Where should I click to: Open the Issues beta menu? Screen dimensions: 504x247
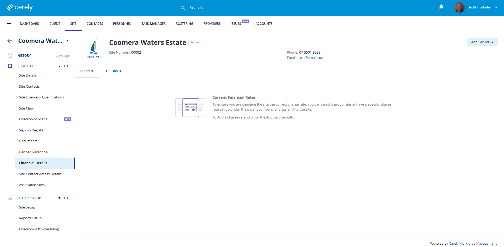[236, 23]
